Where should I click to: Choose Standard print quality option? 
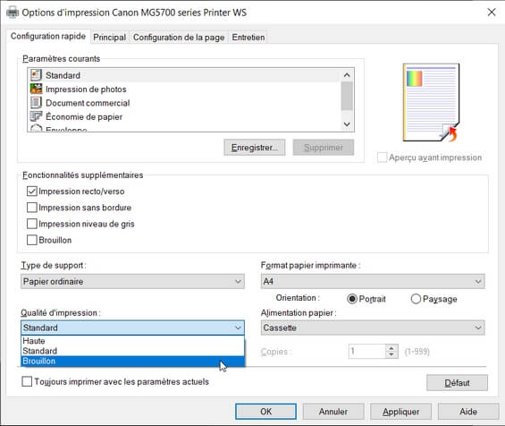(x=132, y=351)
